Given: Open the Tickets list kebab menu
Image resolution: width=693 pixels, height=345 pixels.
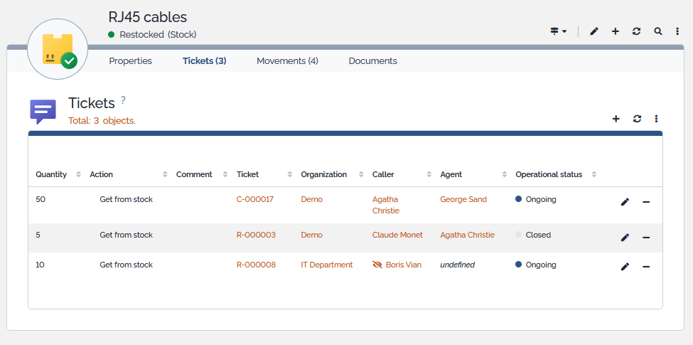Looking at the screenshot, I should pyautogui.click(x=657, y=119).
